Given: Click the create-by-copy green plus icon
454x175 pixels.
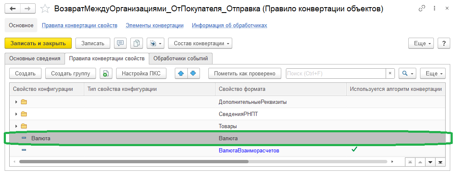Looking at the screenshot, I should [x=106, y=73].
